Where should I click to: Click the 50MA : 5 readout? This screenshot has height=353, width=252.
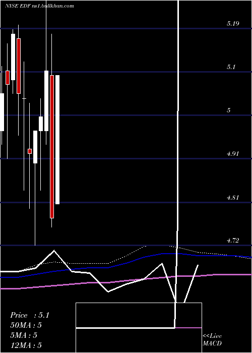click(26, 325)
